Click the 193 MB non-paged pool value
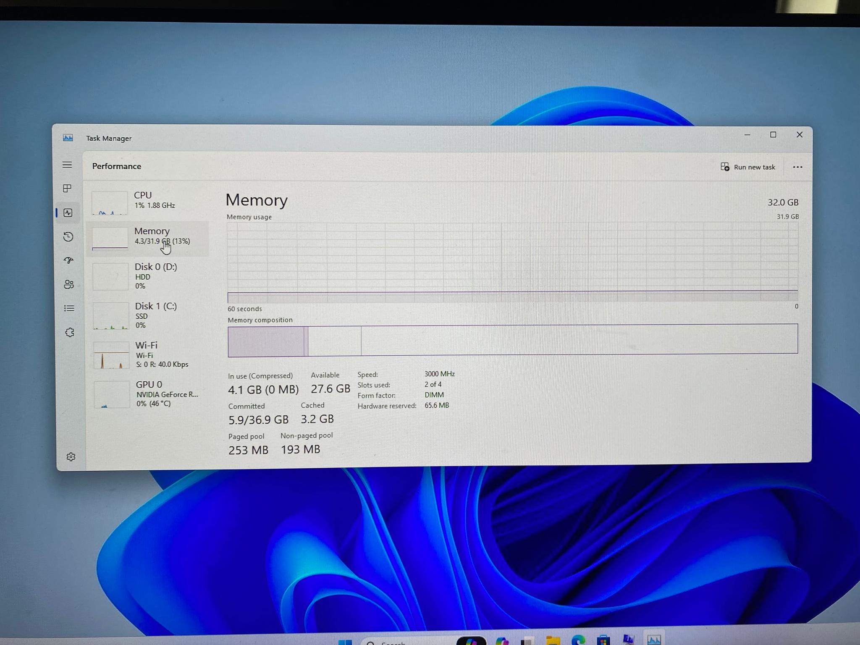This screenshot has height=645, width=860. (x=300, y=449)
